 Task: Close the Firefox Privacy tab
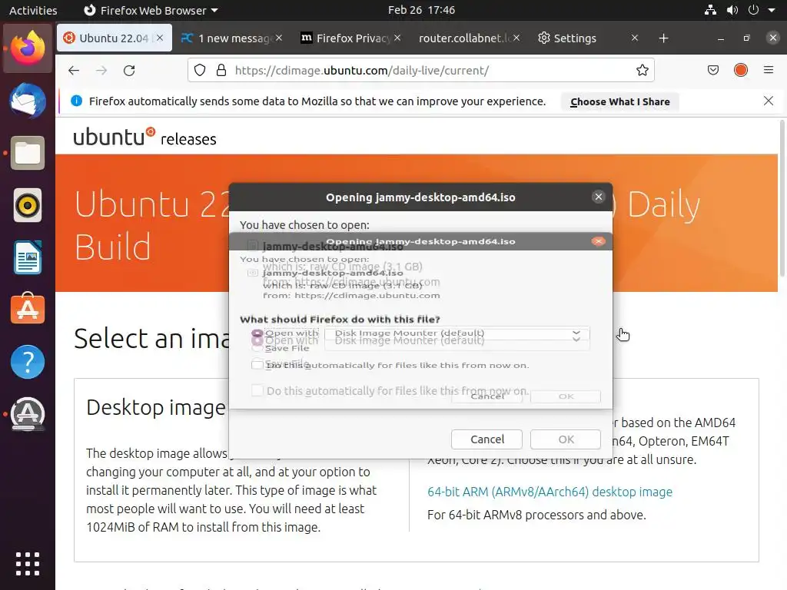(x=397, y=38)
